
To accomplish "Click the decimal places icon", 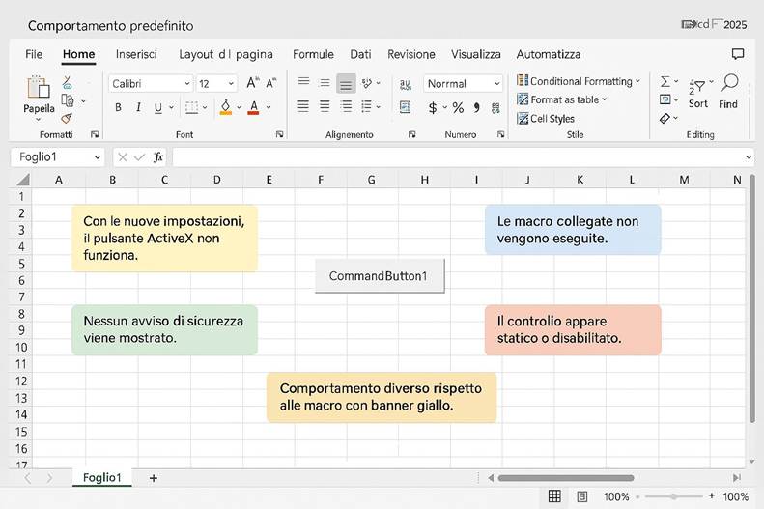I will 496,108.
